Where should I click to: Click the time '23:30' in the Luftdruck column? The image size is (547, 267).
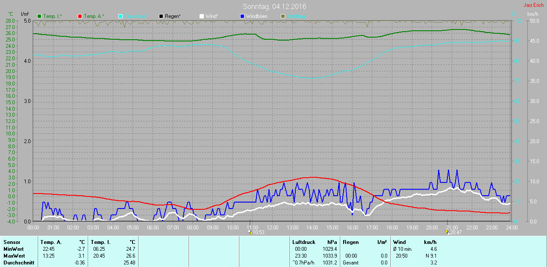[300, 255]
